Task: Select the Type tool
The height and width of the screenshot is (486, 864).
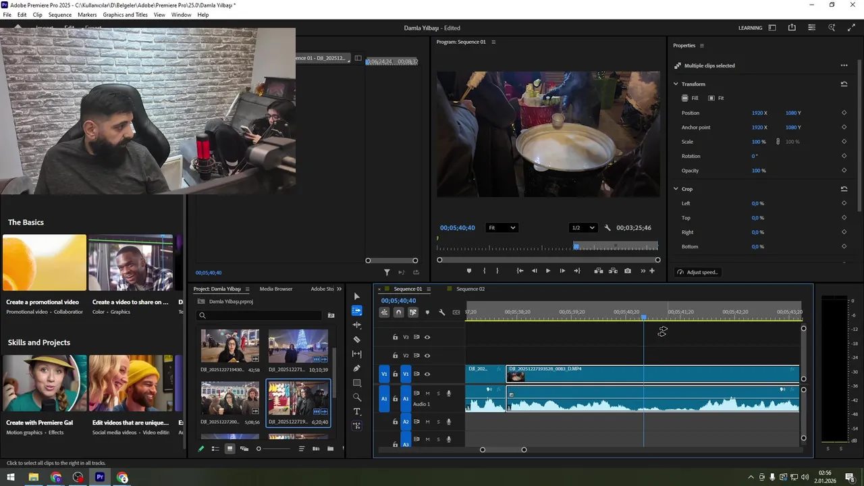Action: [357, 412]
